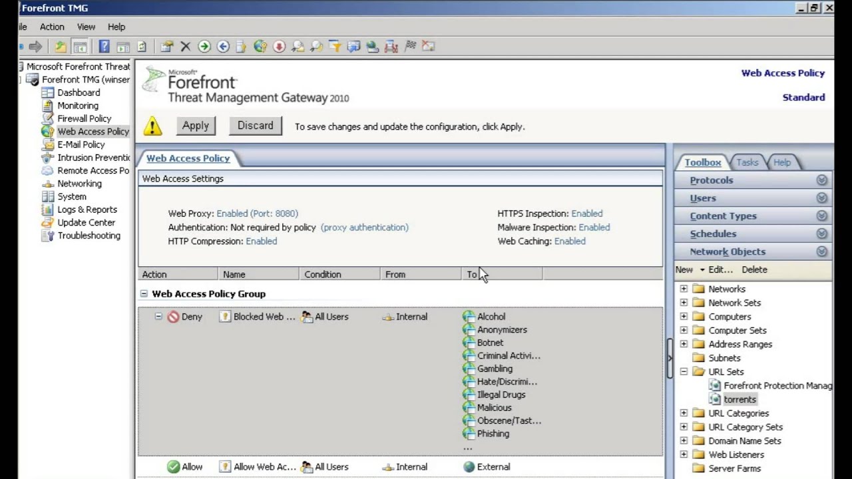Switch to the Tasks tab

[747, 162]
